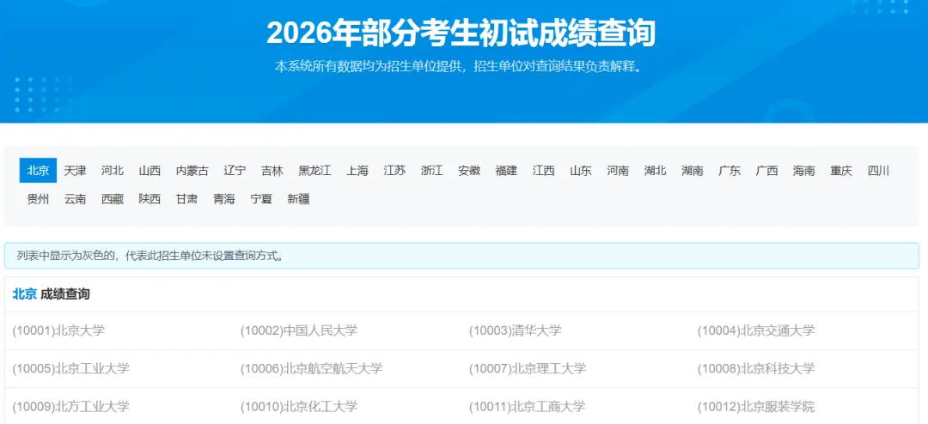Switch to the 福建 tab
This screenshot has width=928, height=424.
tap(507, 171)
